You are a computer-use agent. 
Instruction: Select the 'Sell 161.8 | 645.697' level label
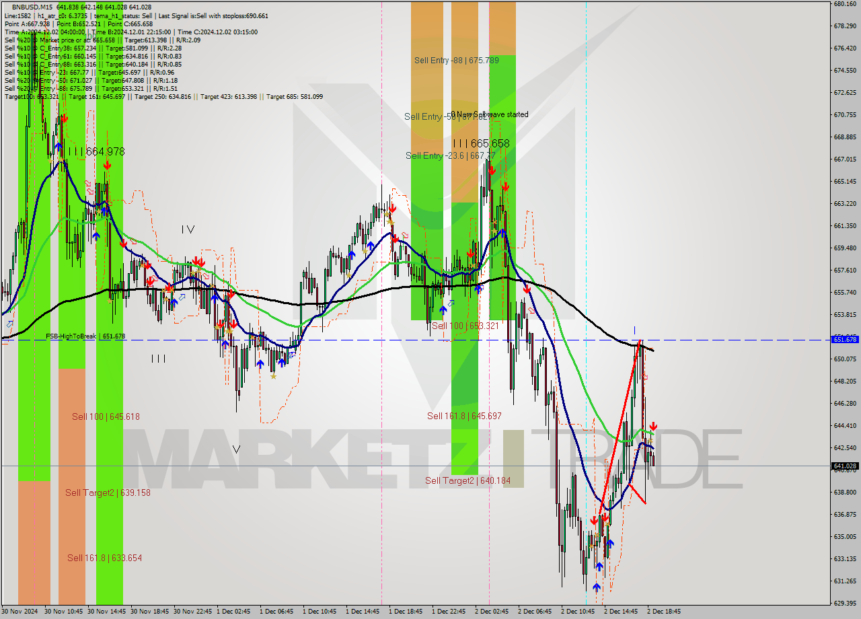click(464, 416)
